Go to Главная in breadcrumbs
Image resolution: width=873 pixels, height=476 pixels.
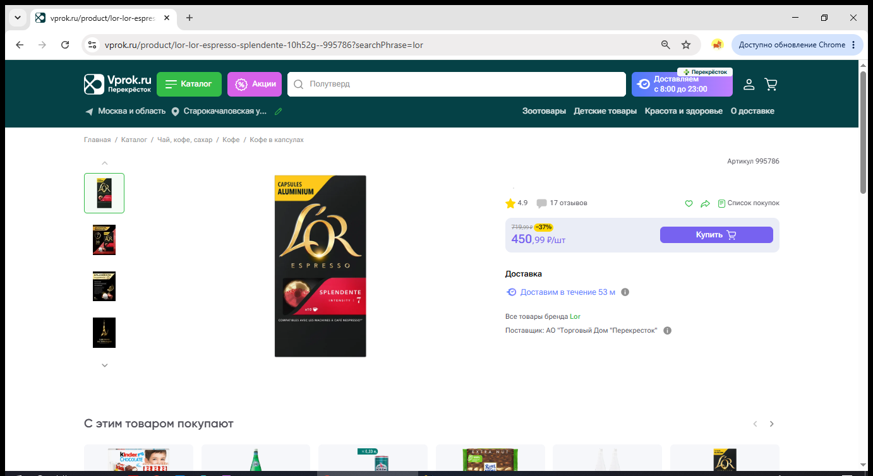click(97, 140)
